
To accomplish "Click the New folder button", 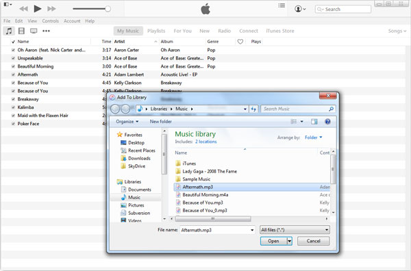I will (161, 122).
